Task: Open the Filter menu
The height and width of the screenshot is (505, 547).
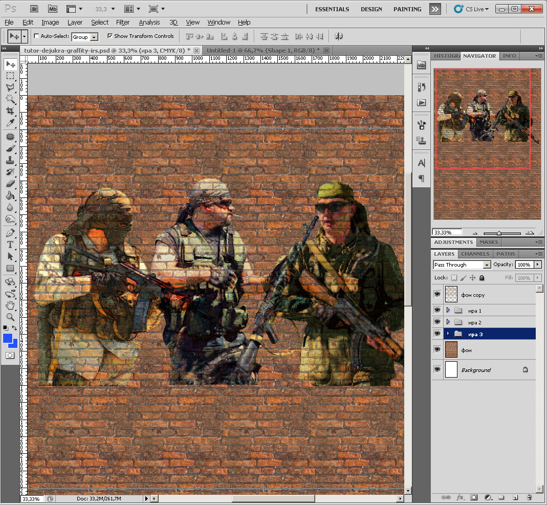Action: 123,23
